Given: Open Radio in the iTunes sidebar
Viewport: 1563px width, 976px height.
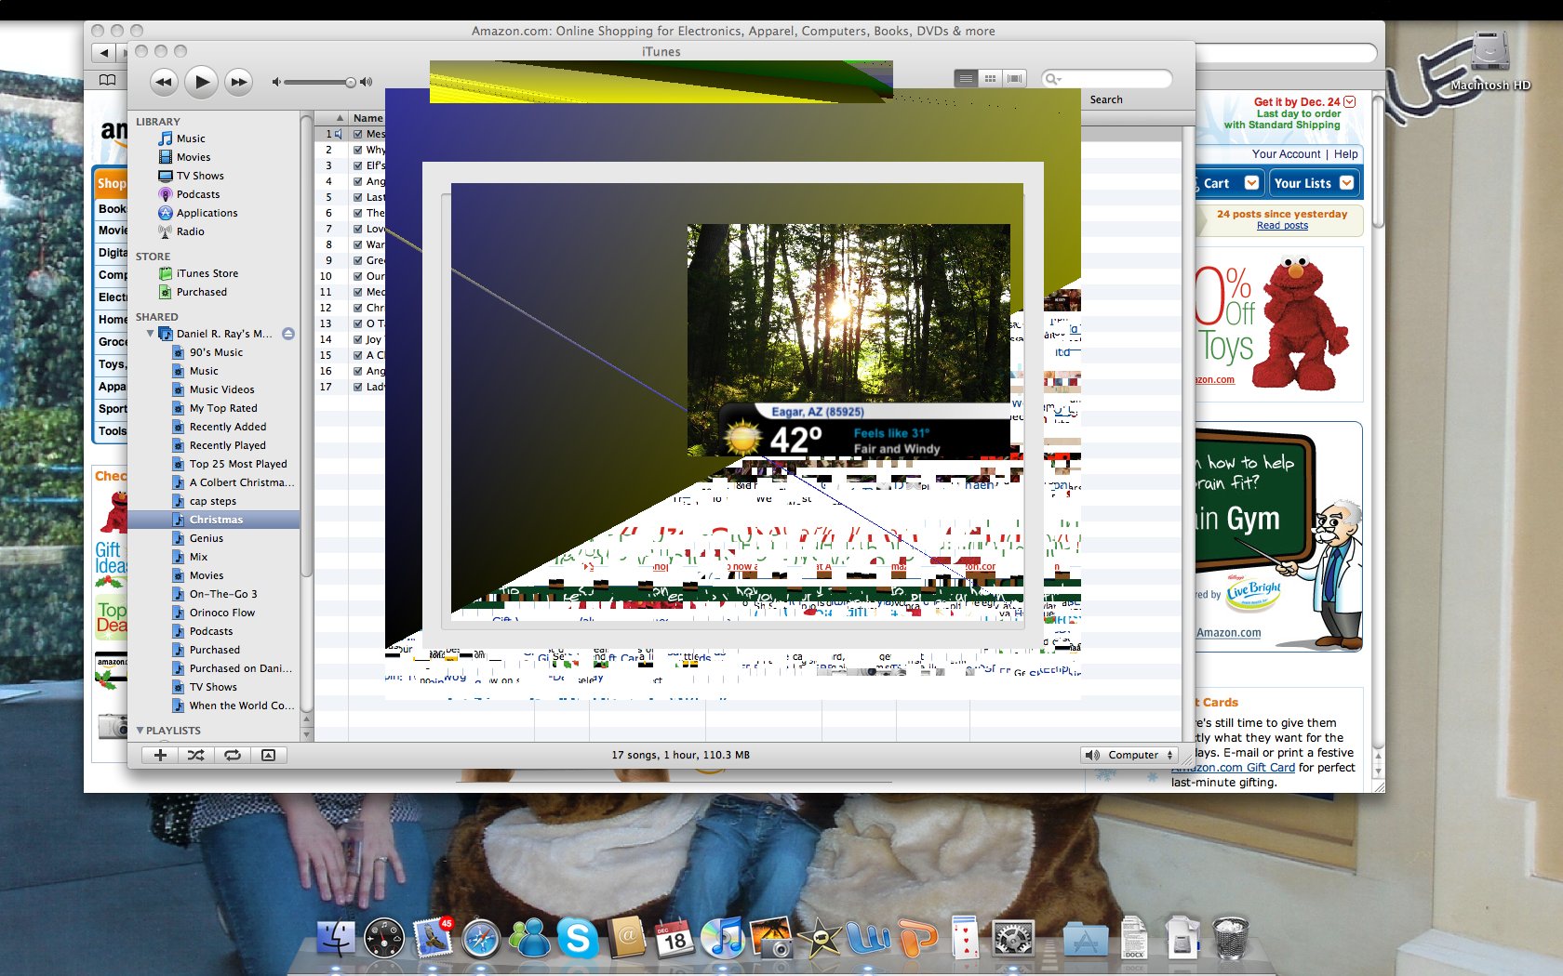Looking at the screenshot, I should 190,231.
